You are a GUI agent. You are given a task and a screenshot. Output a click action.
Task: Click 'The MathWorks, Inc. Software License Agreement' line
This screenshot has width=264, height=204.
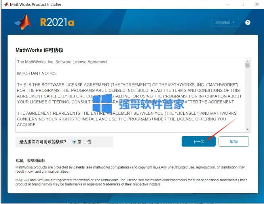62,62
